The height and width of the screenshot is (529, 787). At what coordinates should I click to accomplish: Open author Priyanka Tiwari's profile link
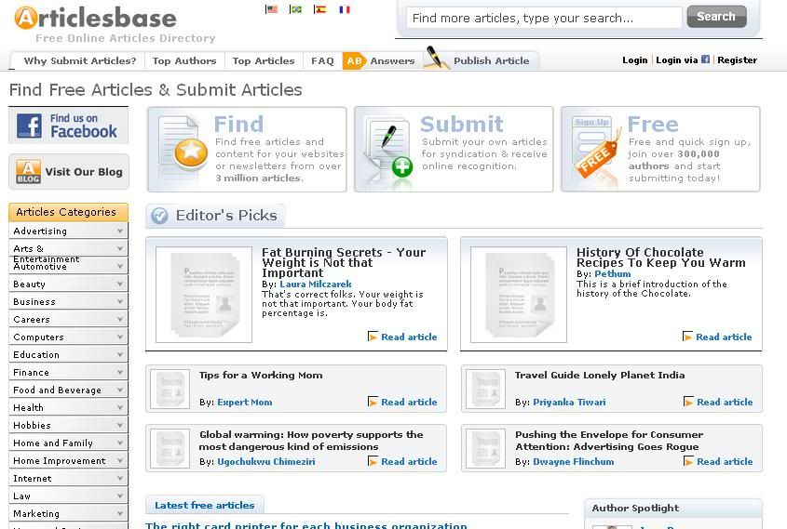point(569,402)
